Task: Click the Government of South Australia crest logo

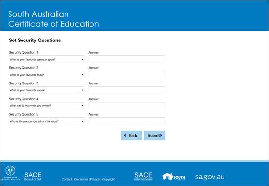Action: pyautogui.click(x=10, y=173)
